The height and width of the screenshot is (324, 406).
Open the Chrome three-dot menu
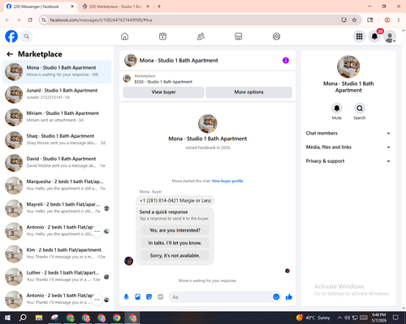click(399, 20)
